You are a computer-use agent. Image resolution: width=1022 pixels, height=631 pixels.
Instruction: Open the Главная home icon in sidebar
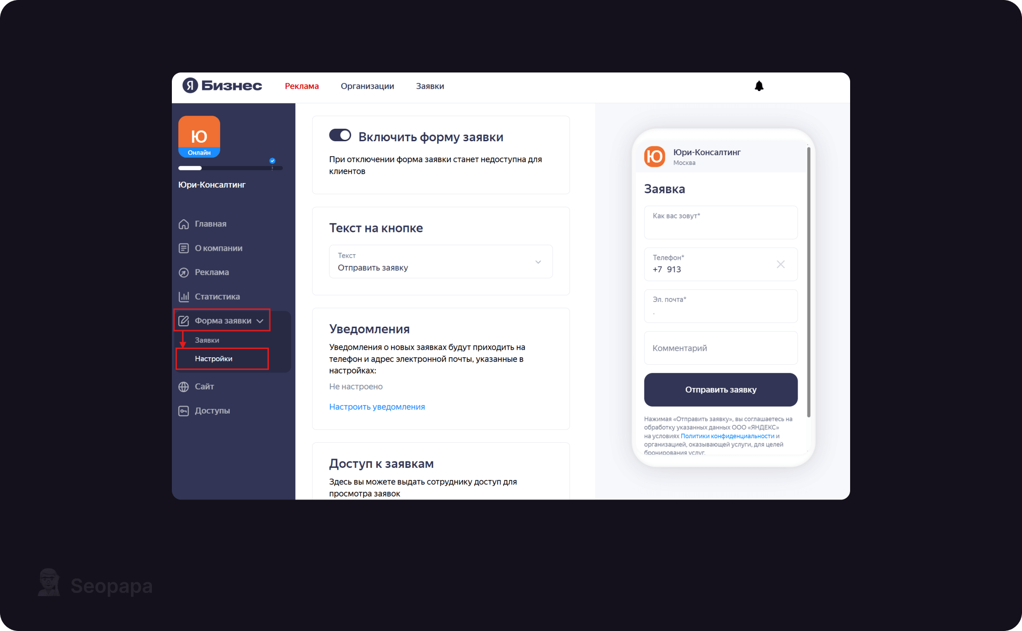pyautogui.click(x=184, y=224)
